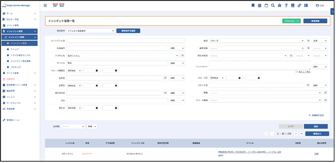Image resolution: width=336 pixels, height=163 pixels.
Task: Click the 帳票出力 button
Action: (x=317, y=134)
